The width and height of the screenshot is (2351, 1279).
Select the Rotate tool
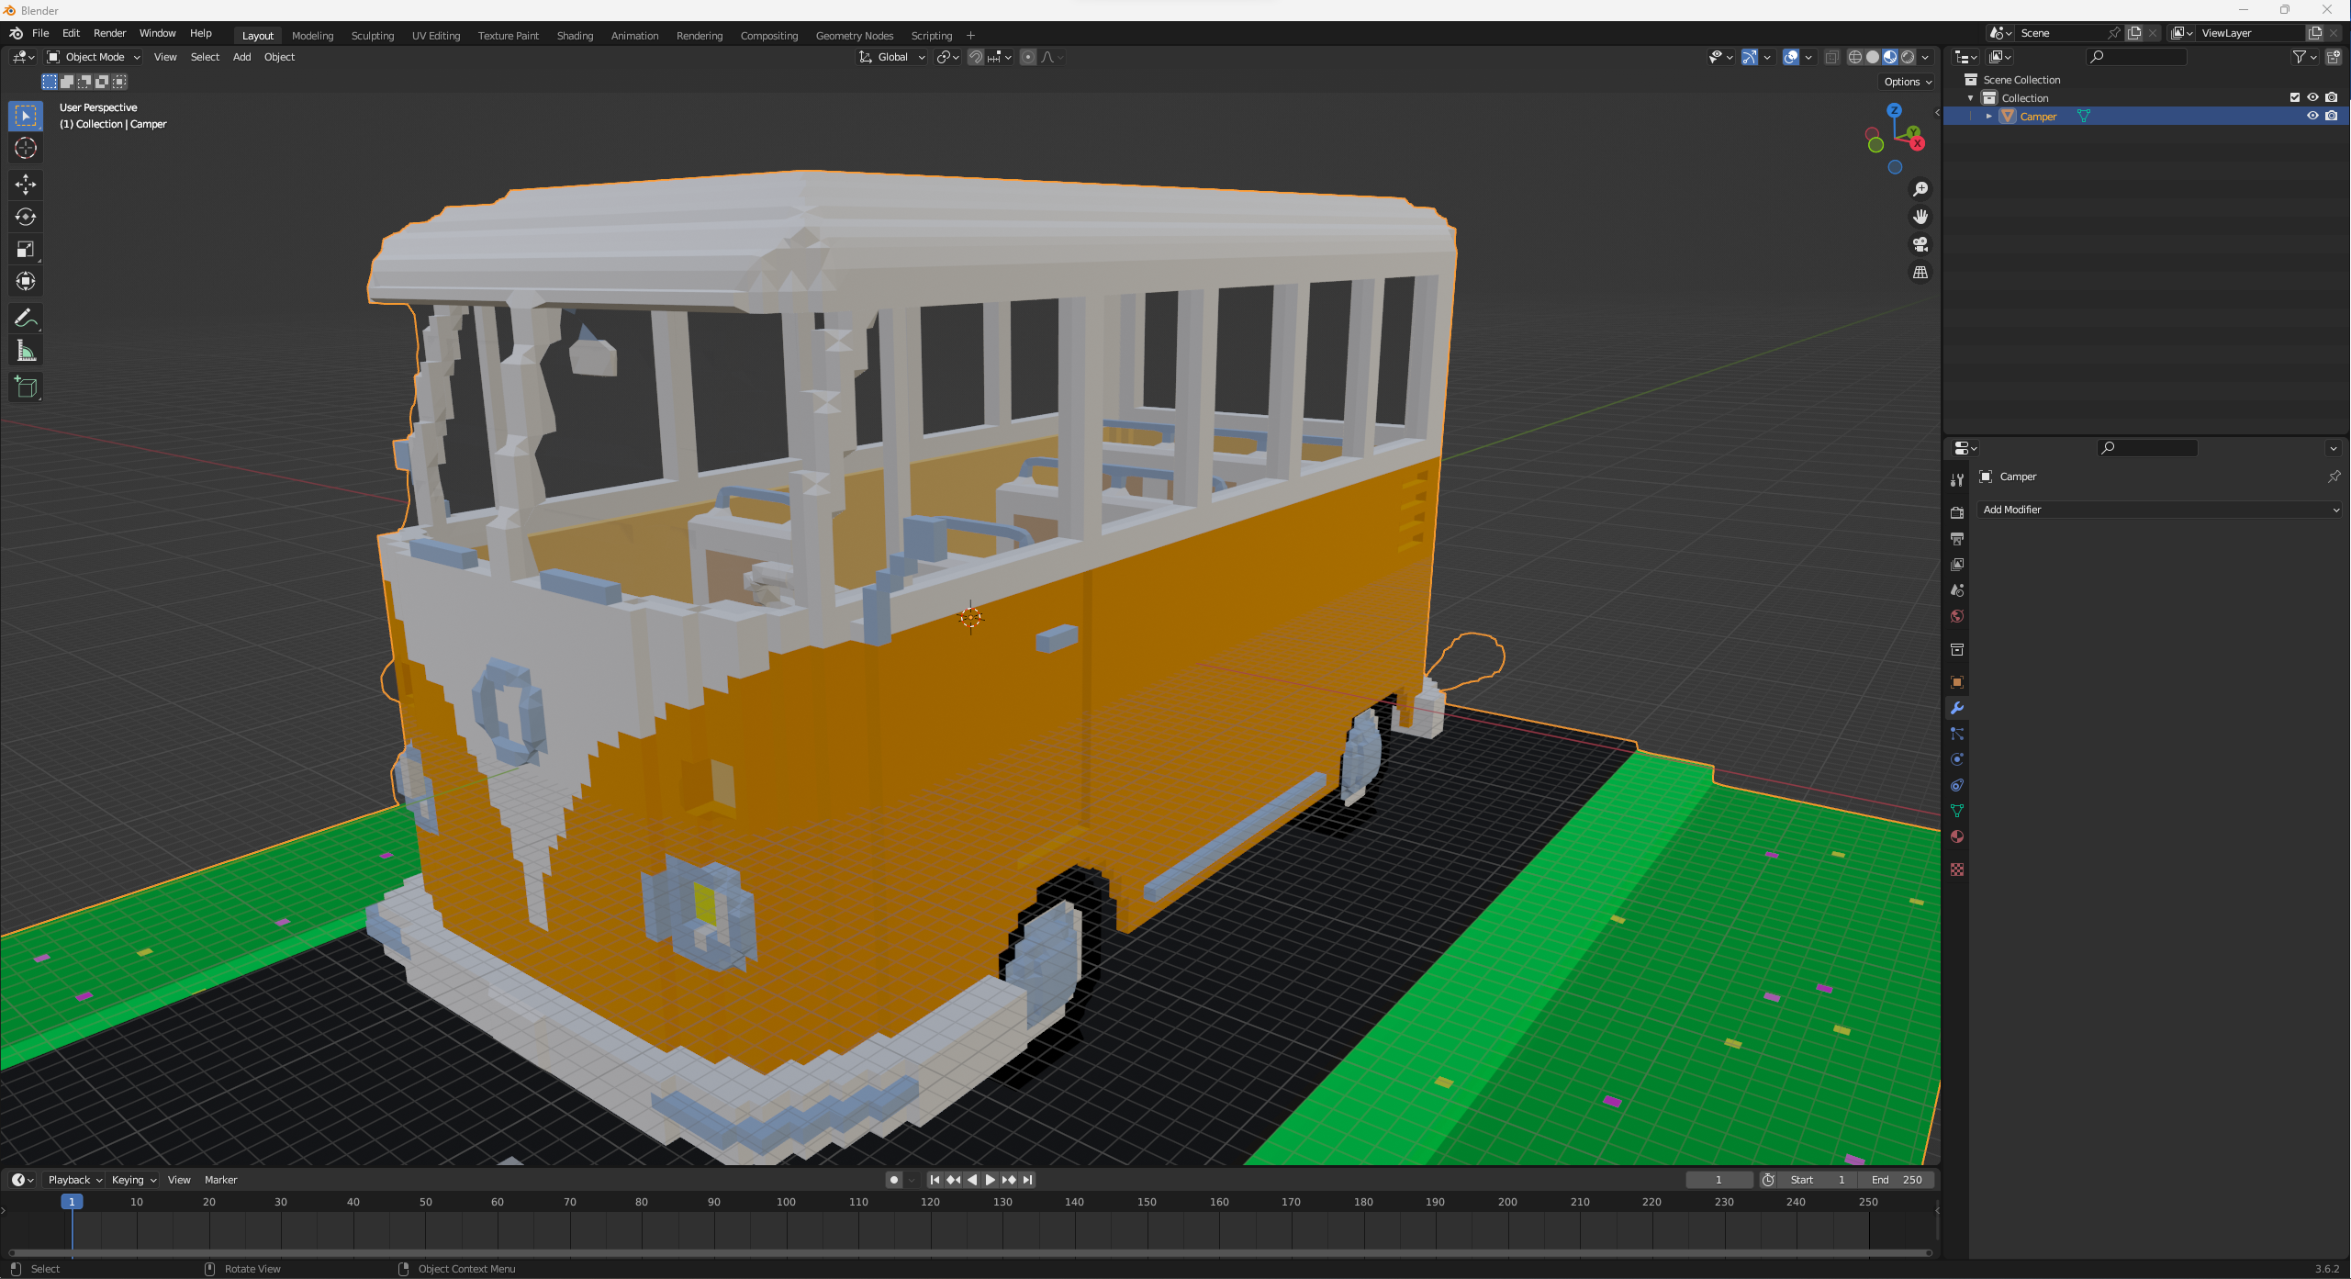point(26,217)
